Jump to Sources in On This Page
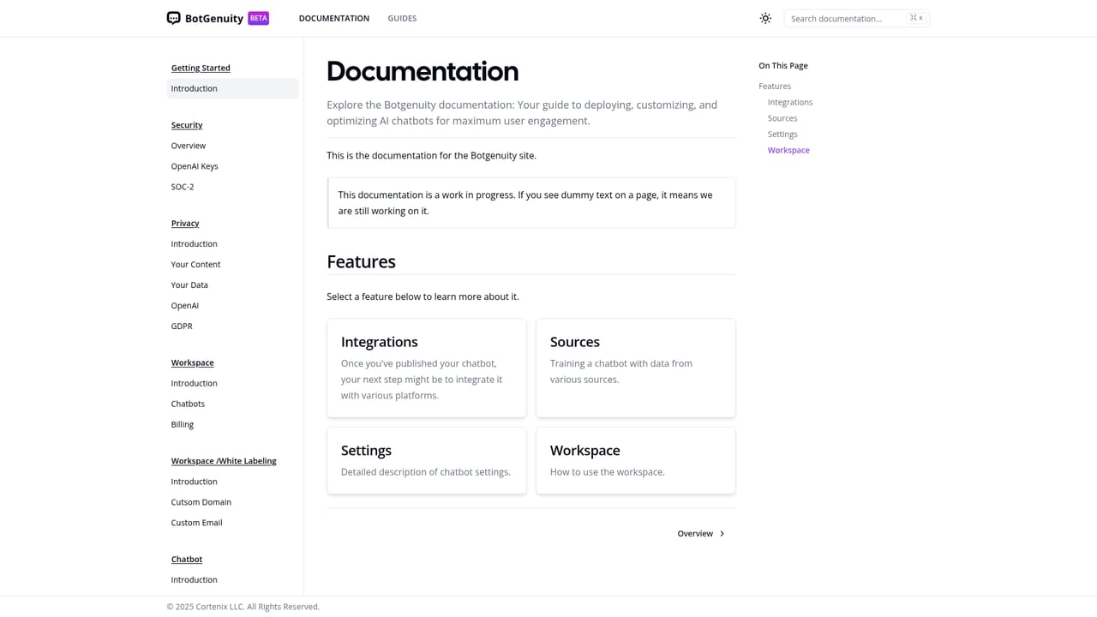The width and height of the screenshot is (1097, 617). 782,118
